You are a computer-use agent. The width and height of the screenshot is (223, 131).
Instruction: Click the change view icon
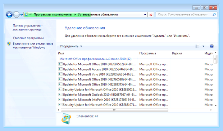(x=197, y=46)
